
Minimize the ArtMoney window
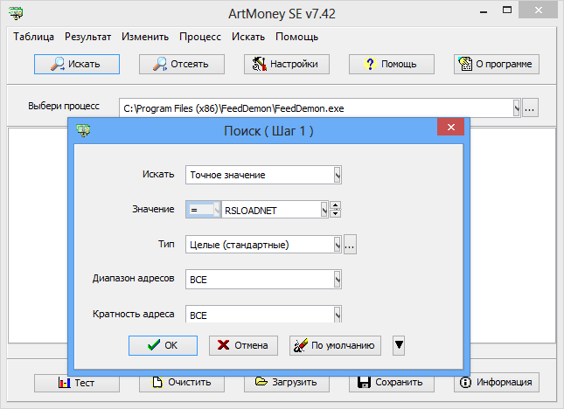[484, 10]
